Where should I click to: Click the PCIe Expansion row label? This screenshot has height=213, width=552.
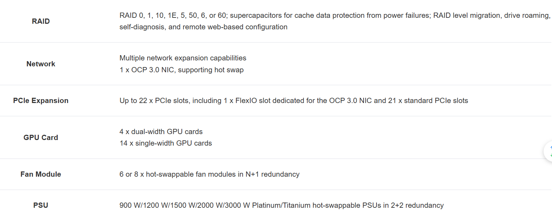tap(41, 101)
